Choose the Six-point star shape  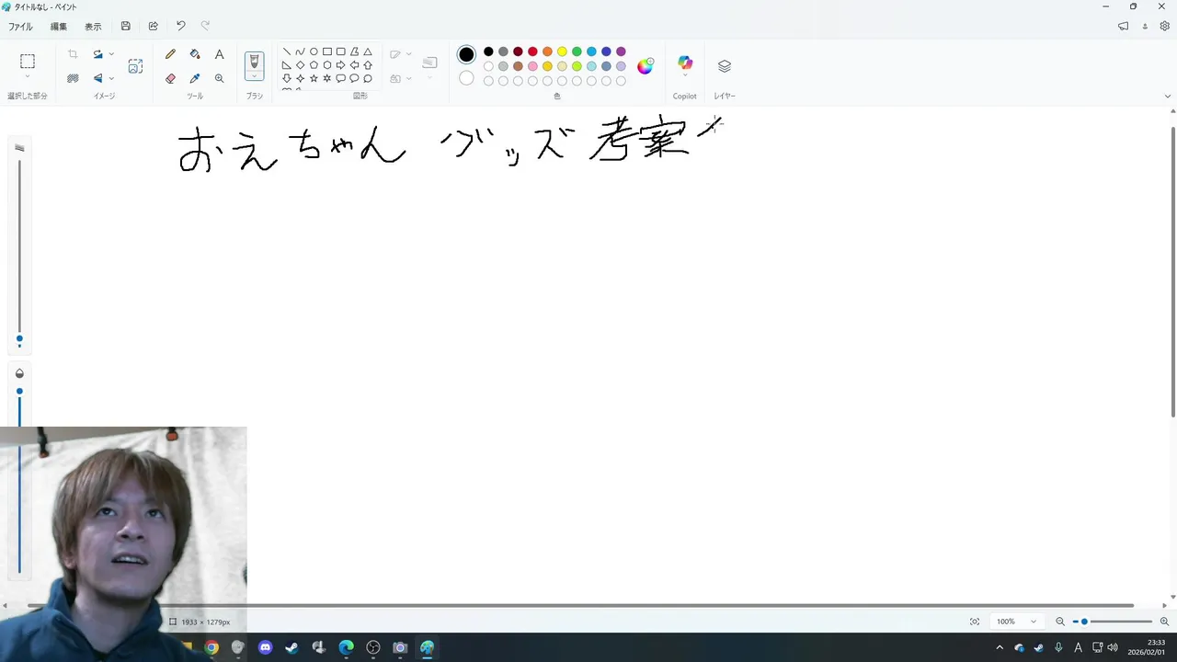click(x=326, y=78)
